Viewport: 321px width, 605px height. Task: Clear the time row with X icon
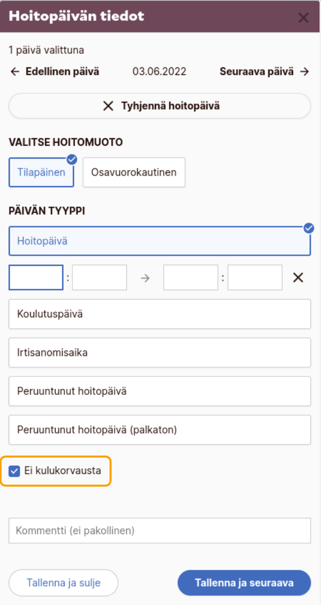[298, 278]
